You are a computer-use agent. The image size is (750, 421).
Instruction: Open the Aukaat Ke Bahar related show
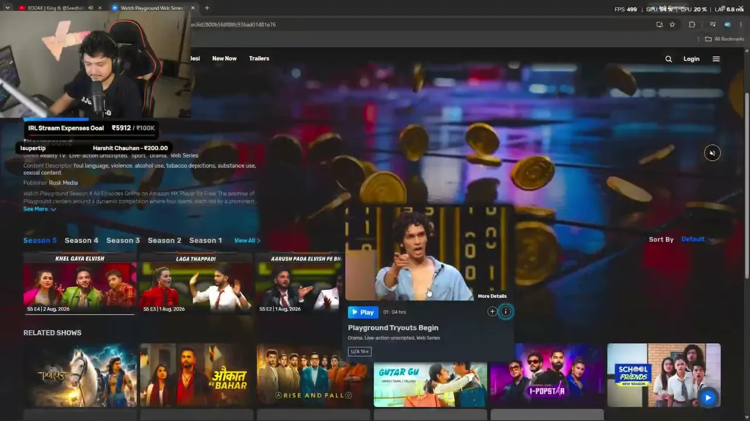196,375
